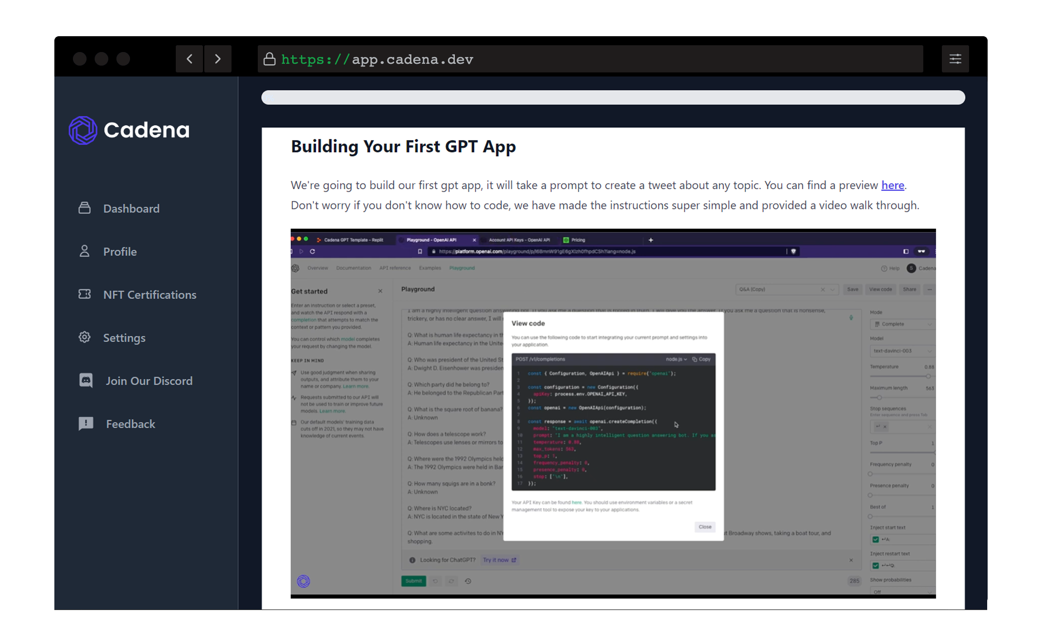Close the Get started panel

[380, 291]
